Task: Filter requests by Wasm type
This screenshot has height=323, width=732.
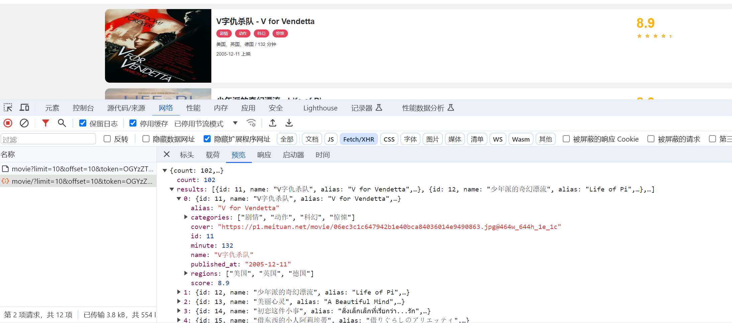Action: point(521,139)
